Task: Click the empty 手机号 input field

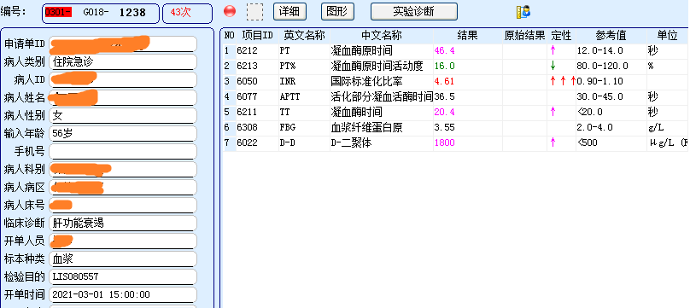Action: click(x=123, y=152)
